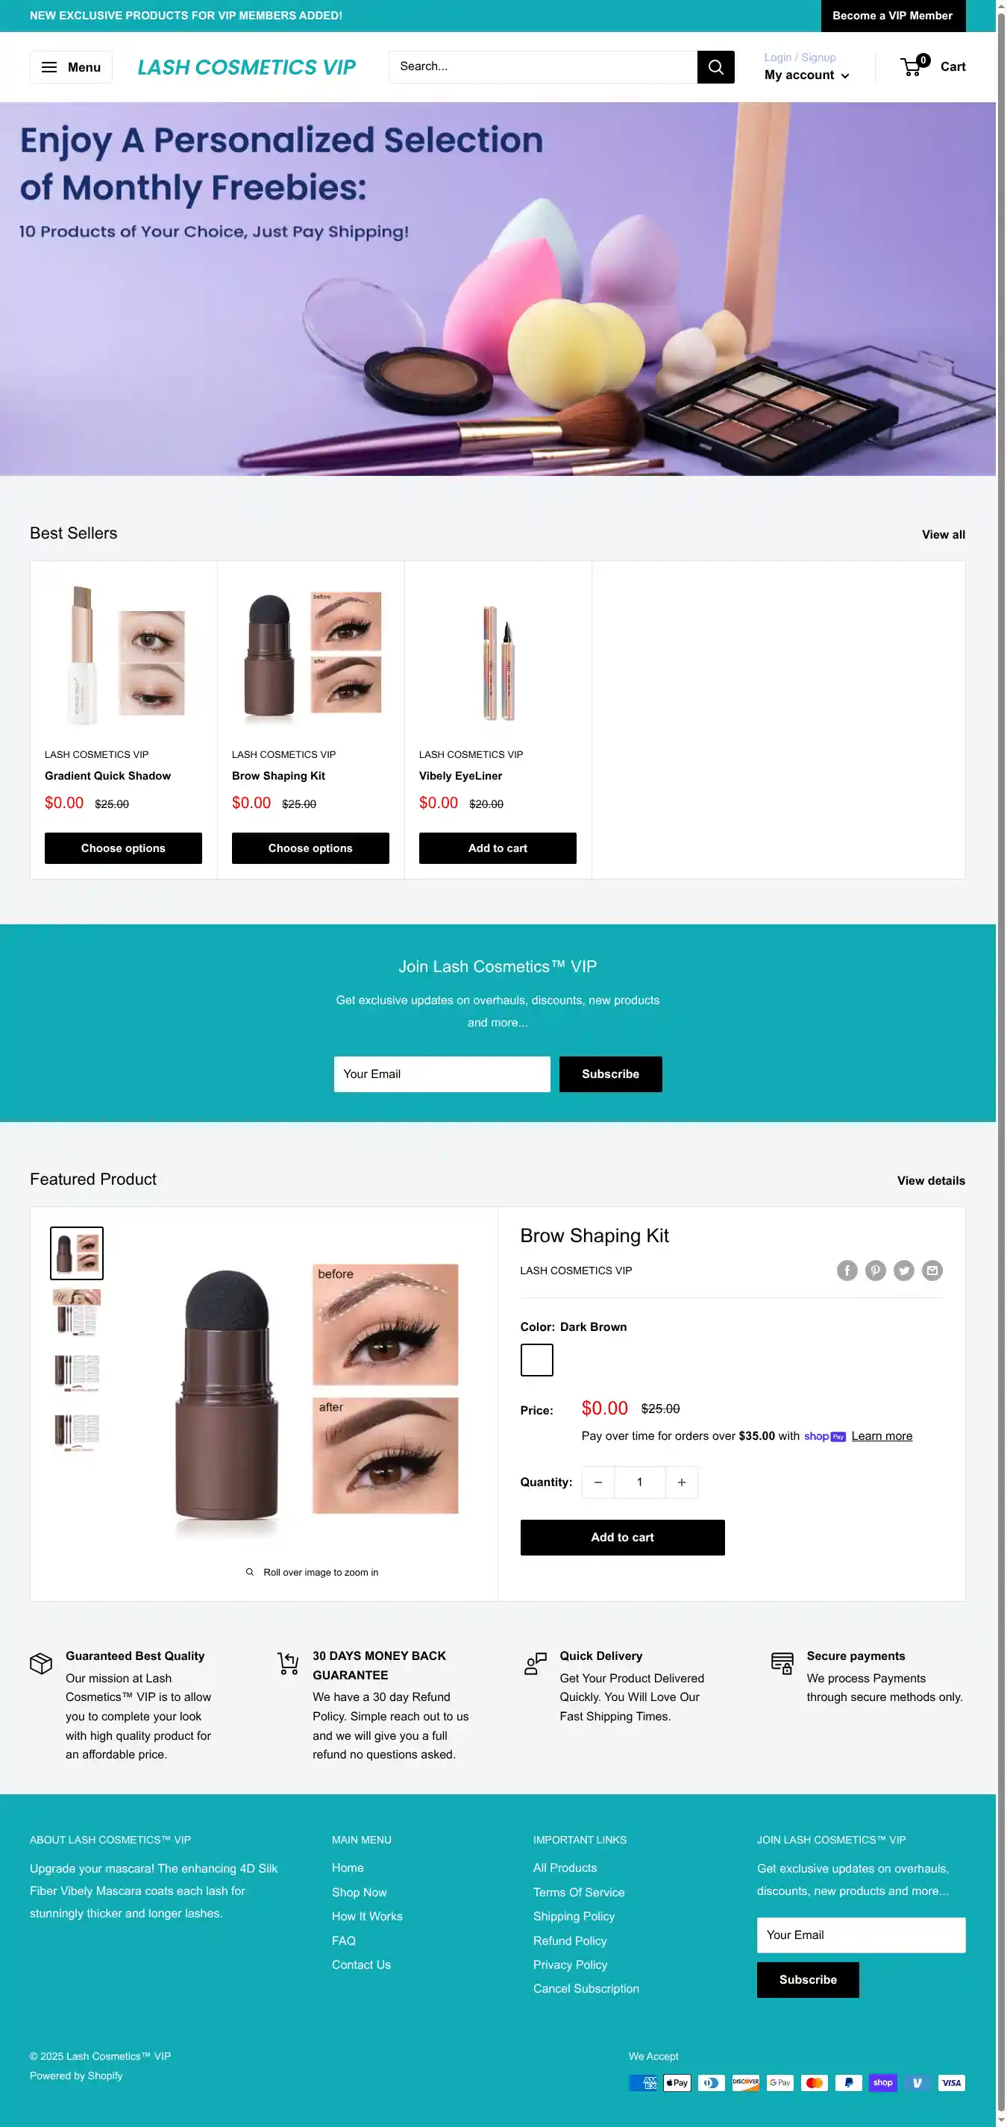The width and height of the screenshot is (1007, 2127).
Task: Click the Become a VIP Member button
Action: 892,16
